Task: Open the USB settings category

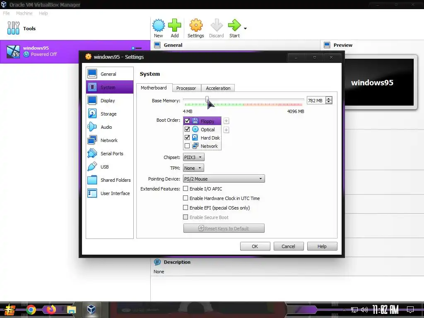Action: [109, 166]
